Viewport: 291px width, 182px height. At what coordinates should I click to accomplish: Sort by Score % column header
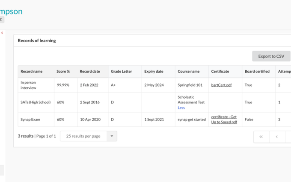coord(63,71)
